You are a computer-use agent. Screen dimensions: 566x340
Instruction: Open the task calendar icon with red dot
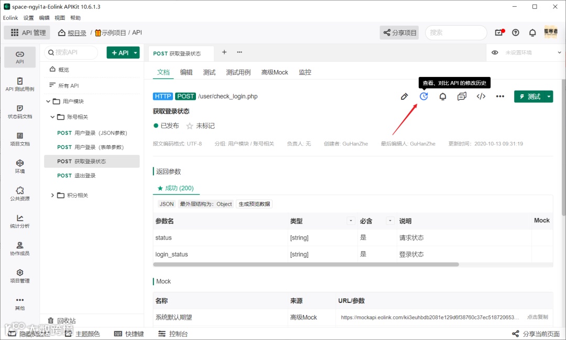(x=499, y=32)
